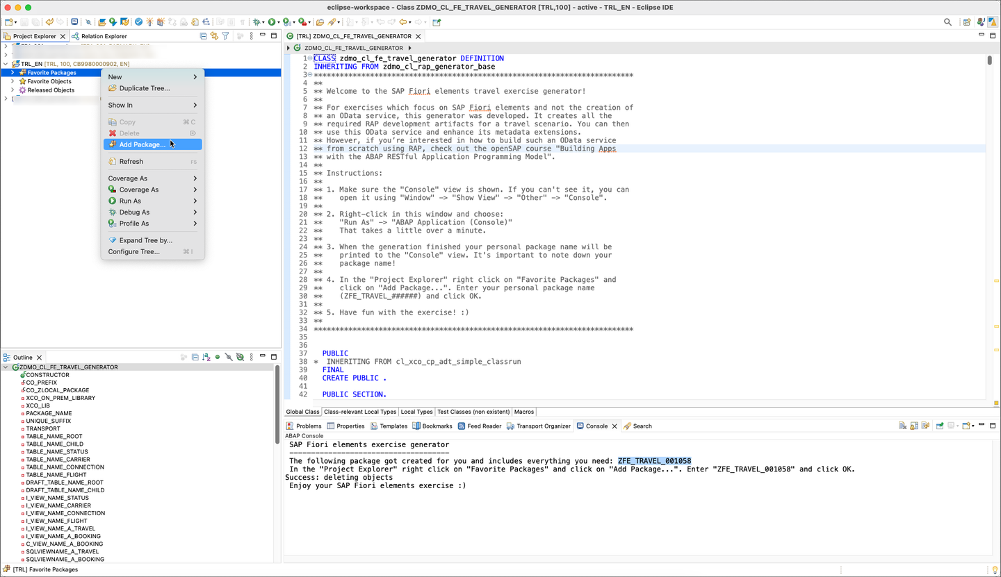The width and height of the screenshot is (1001, 577).
Task: Switch to the Problems tab
Action: 304,426
